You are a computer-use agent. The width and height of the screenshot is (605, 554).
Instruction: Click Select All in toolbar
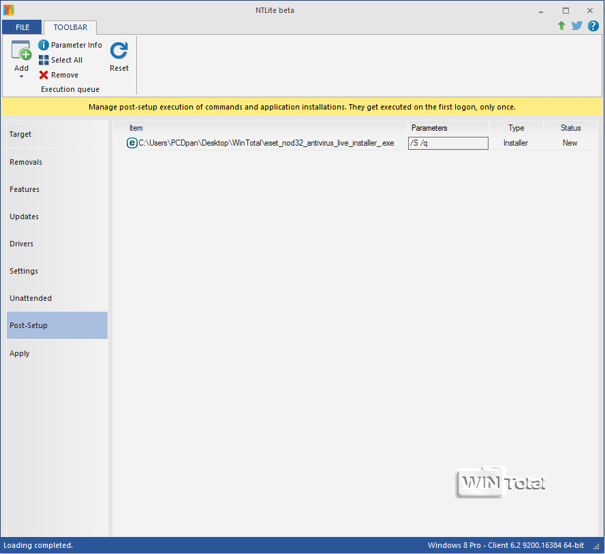click(61, 60)
